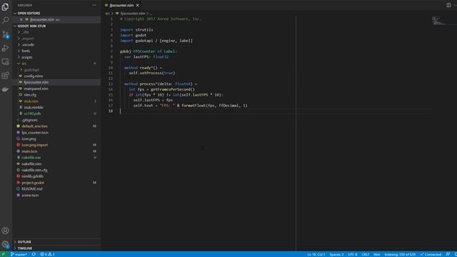Open the Explorer panel more actions ellipsis
This screenshot has height=257, width=457.
(94, 5)
